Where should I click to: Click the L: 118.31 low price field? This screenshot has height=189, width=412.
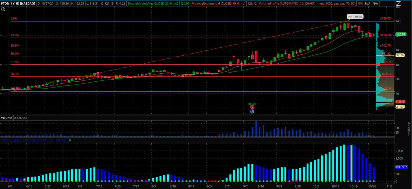click(x=92, y=4)
